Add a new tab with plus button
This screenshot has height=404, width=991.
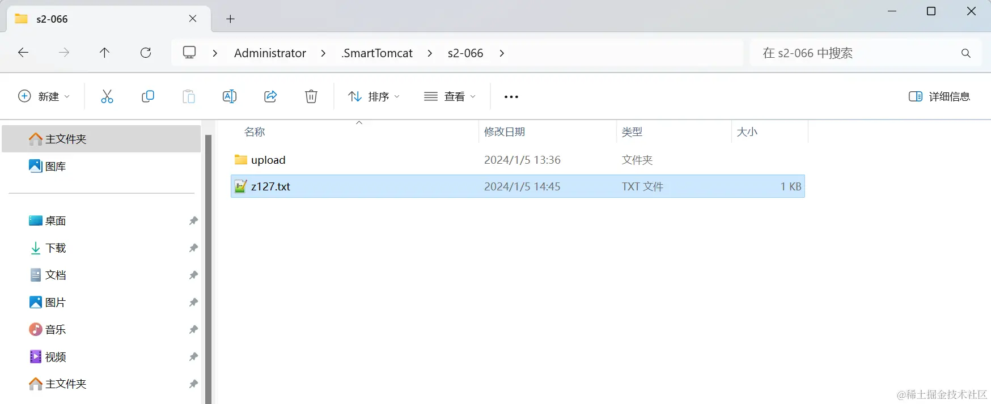click(x=230, y=19)
